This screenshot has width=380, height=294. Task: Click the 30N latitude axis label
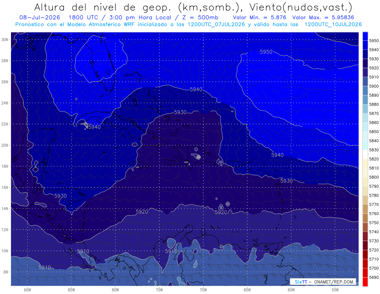[x=5, y=40]
